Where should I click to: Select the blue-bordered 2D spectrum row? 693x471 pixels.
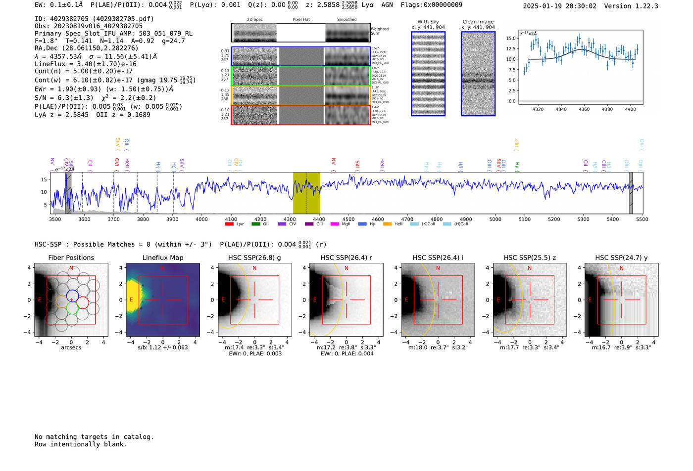[300, 56]
